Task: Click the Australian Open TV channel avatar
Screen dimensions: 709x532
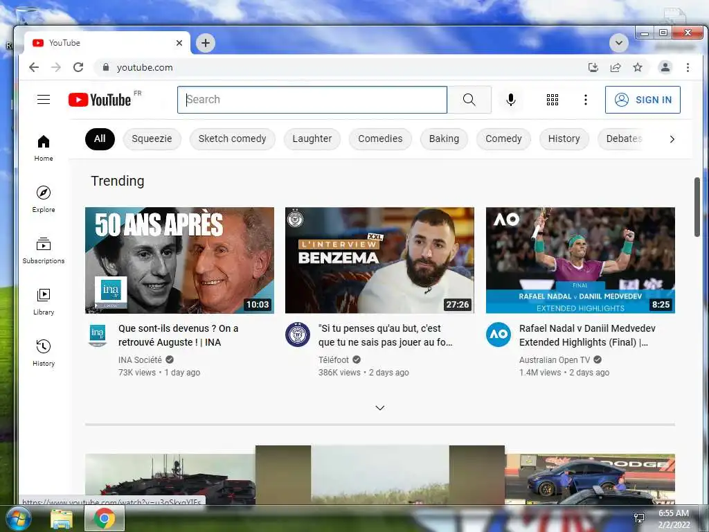Action: (499, 335)
